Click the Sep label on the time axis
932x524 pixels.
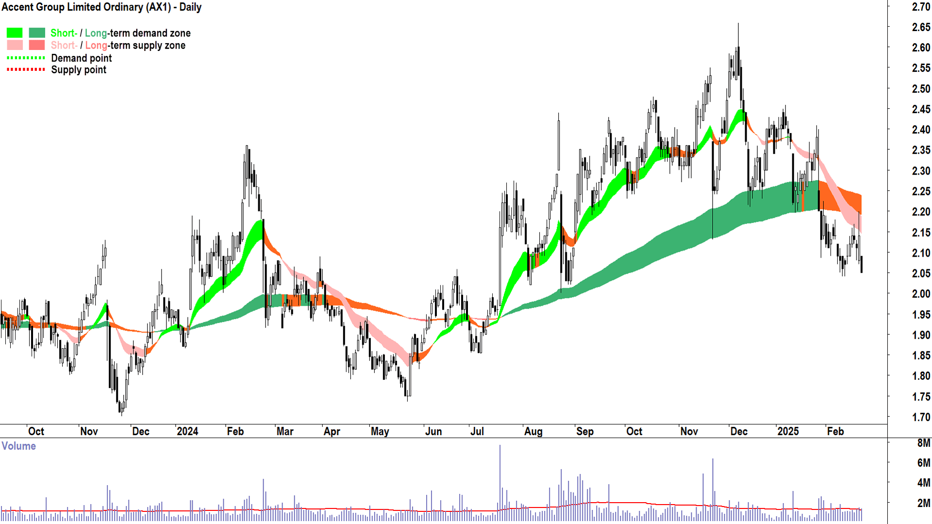pos(584,431)
